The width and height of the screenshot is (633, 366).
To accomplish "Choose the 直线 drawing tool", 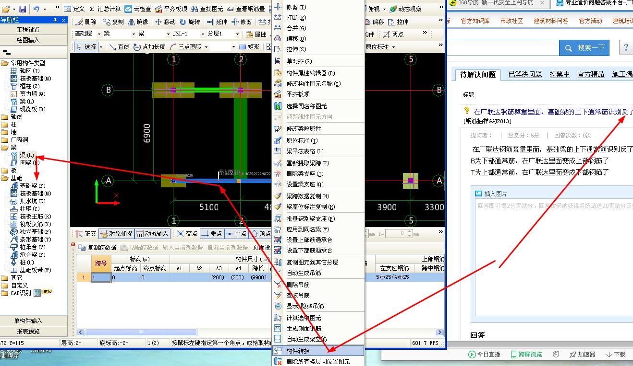I will (119, 47).
